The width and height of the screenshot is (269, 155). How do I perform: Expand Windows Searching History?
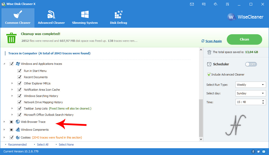coord(12,96)
